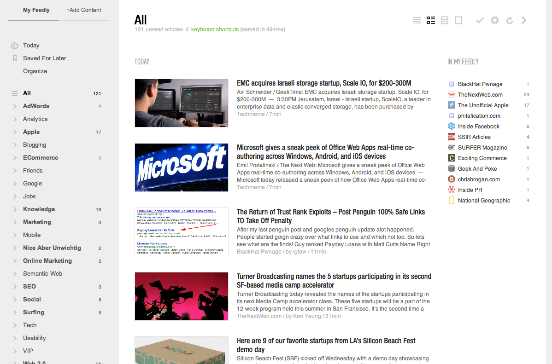Select All category in sidebar
The width and height of the screenshot is (552, 364).
click(x=27, y=93)
